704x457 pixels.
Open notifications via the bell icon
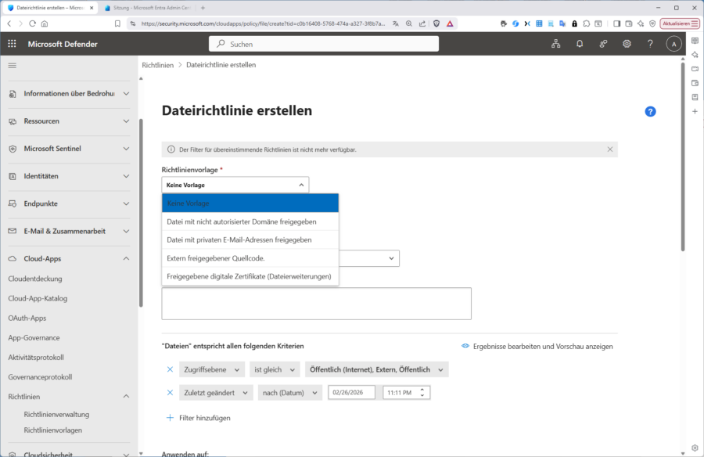pyautogui.click(x=580, y=43)
